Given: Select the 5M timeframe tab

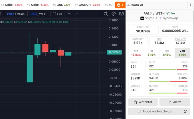Looking at the screenshot, I should pos(136,53).
